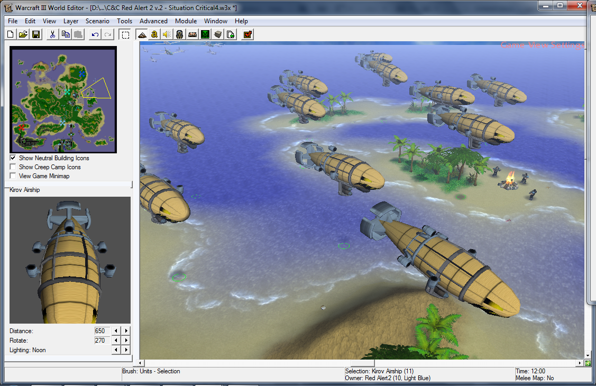Click the Brush: Units - Selection status

151,371
